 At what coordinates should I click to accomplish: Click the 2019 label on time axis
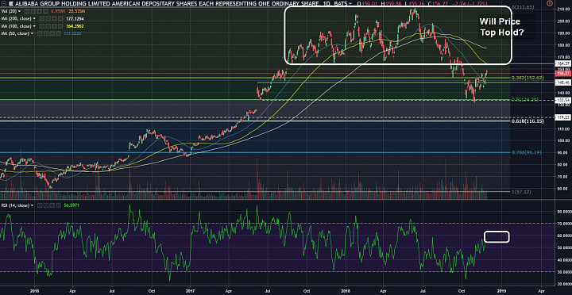[x=501, y=291]
